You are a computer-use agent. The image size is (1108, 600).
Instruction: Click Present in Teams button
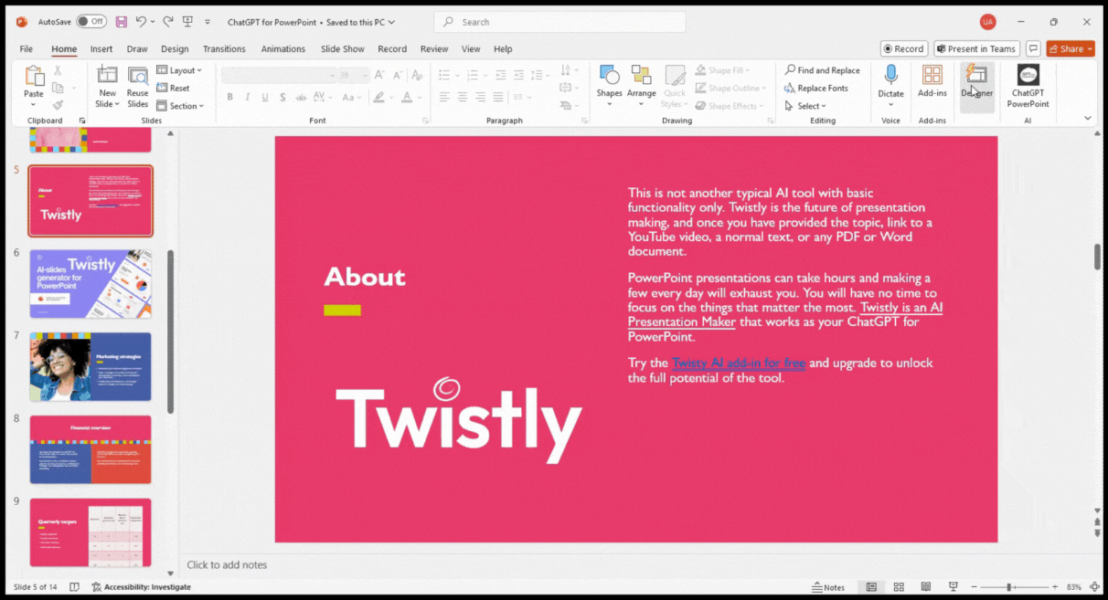[x=976, y=49]
